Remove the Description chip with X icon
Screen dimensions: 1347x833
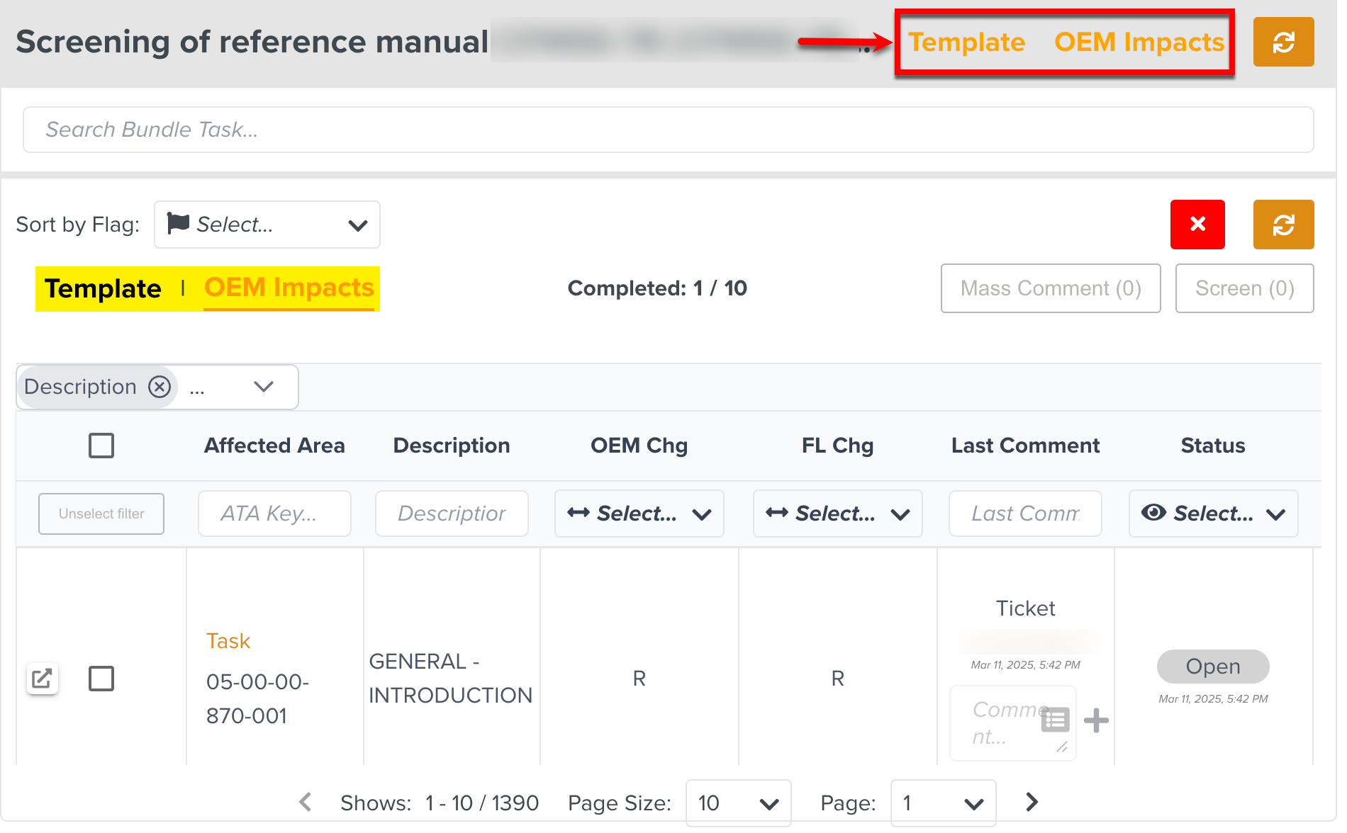[160, 387]
